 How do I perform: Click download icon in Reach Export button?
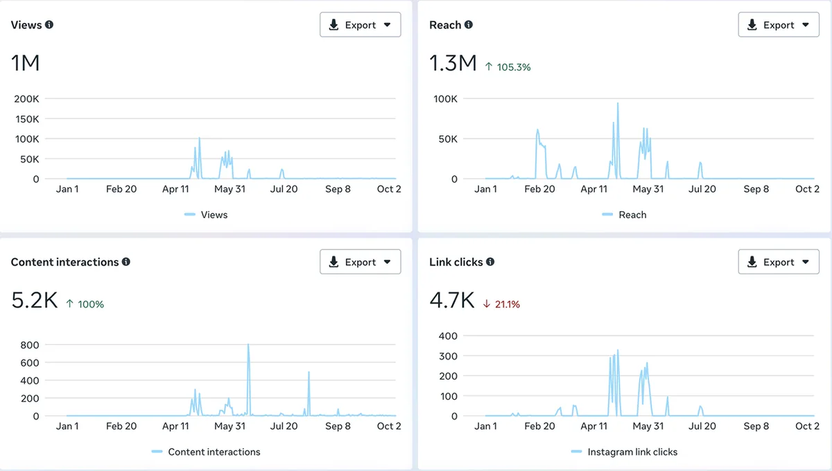point(752,25)
